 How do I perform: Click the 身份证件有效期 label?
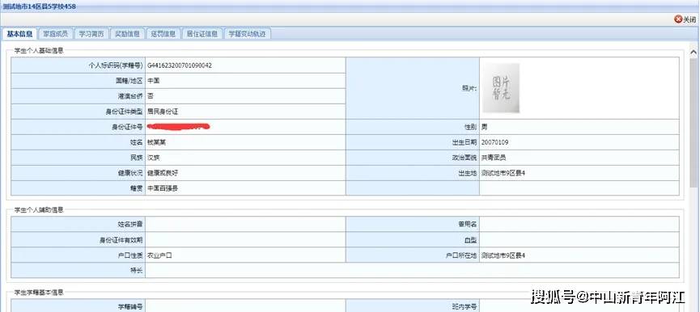click(x=121, y=240)
